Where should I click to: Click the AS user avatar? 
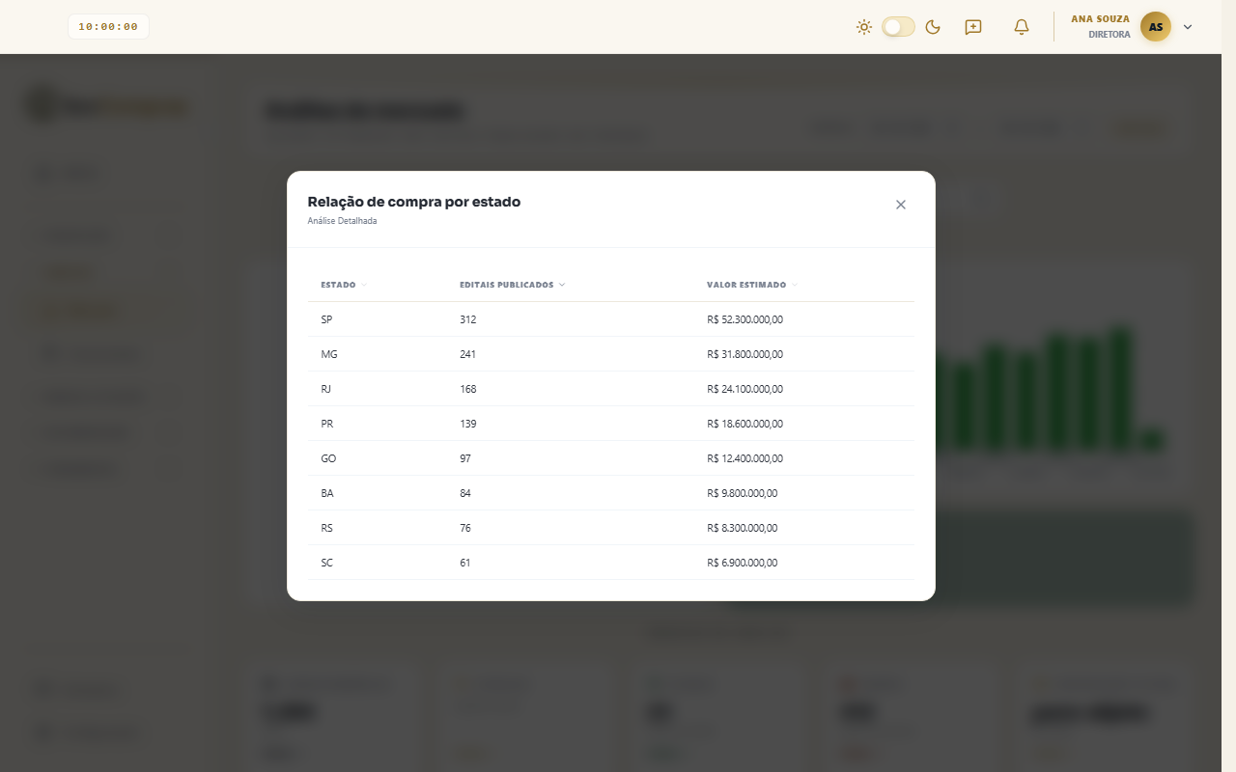(1156, 27)
